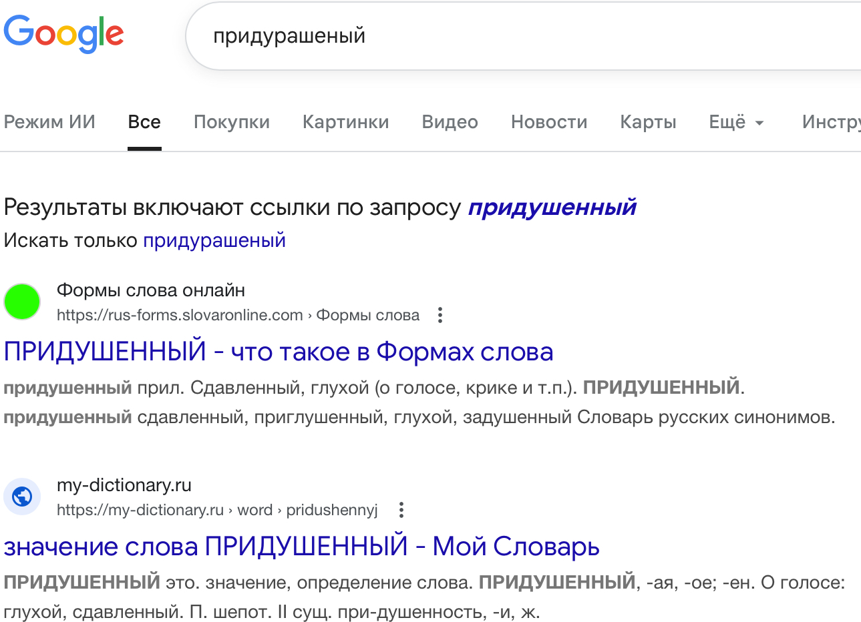Select the Покупки tab
The image size is (861, 622).
pos(231,122)
